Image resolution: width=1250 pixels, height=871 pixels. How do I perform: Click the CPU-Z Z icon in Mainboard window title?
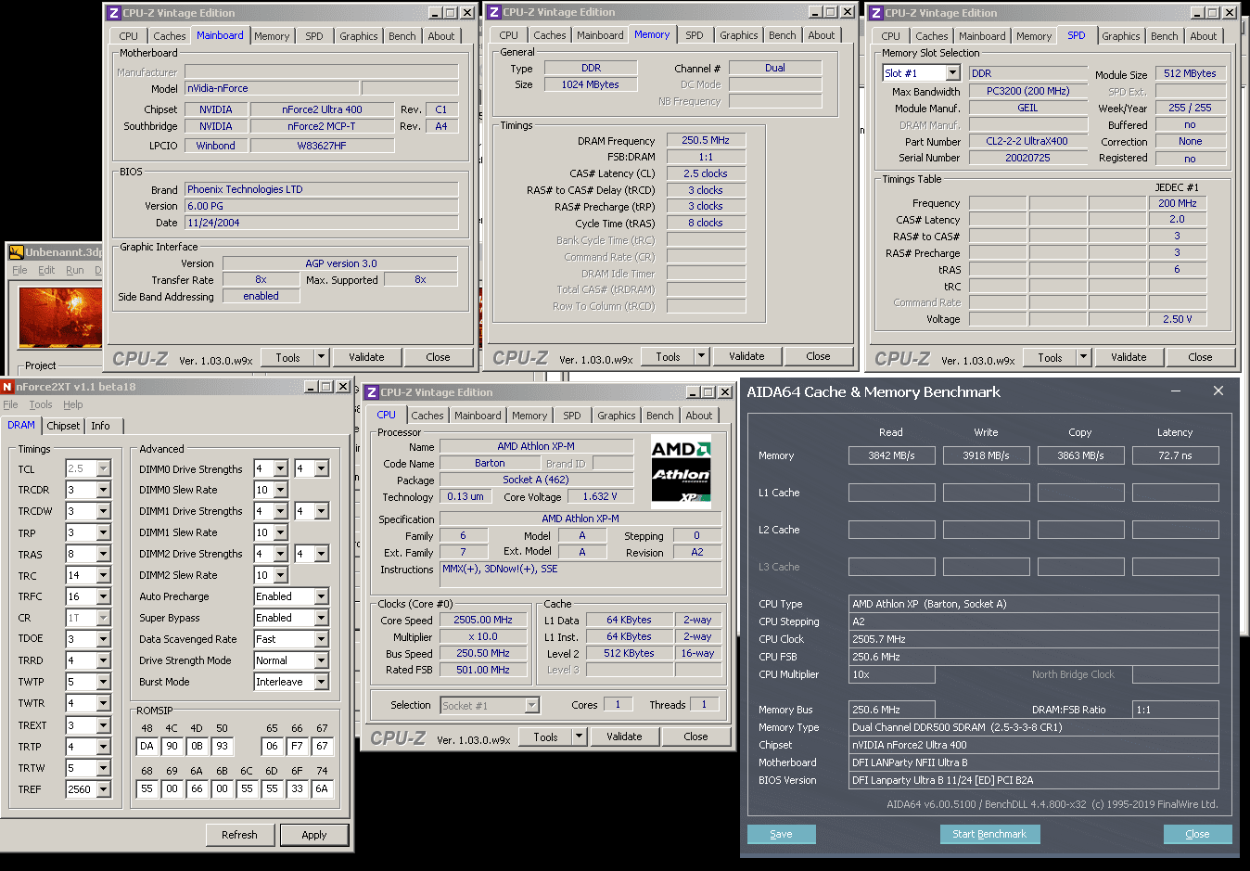[x=113, y=13]
